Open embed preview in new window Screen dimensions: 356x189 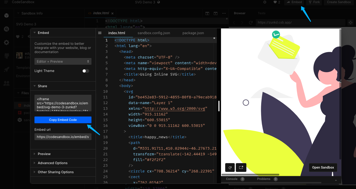[241, 168]
